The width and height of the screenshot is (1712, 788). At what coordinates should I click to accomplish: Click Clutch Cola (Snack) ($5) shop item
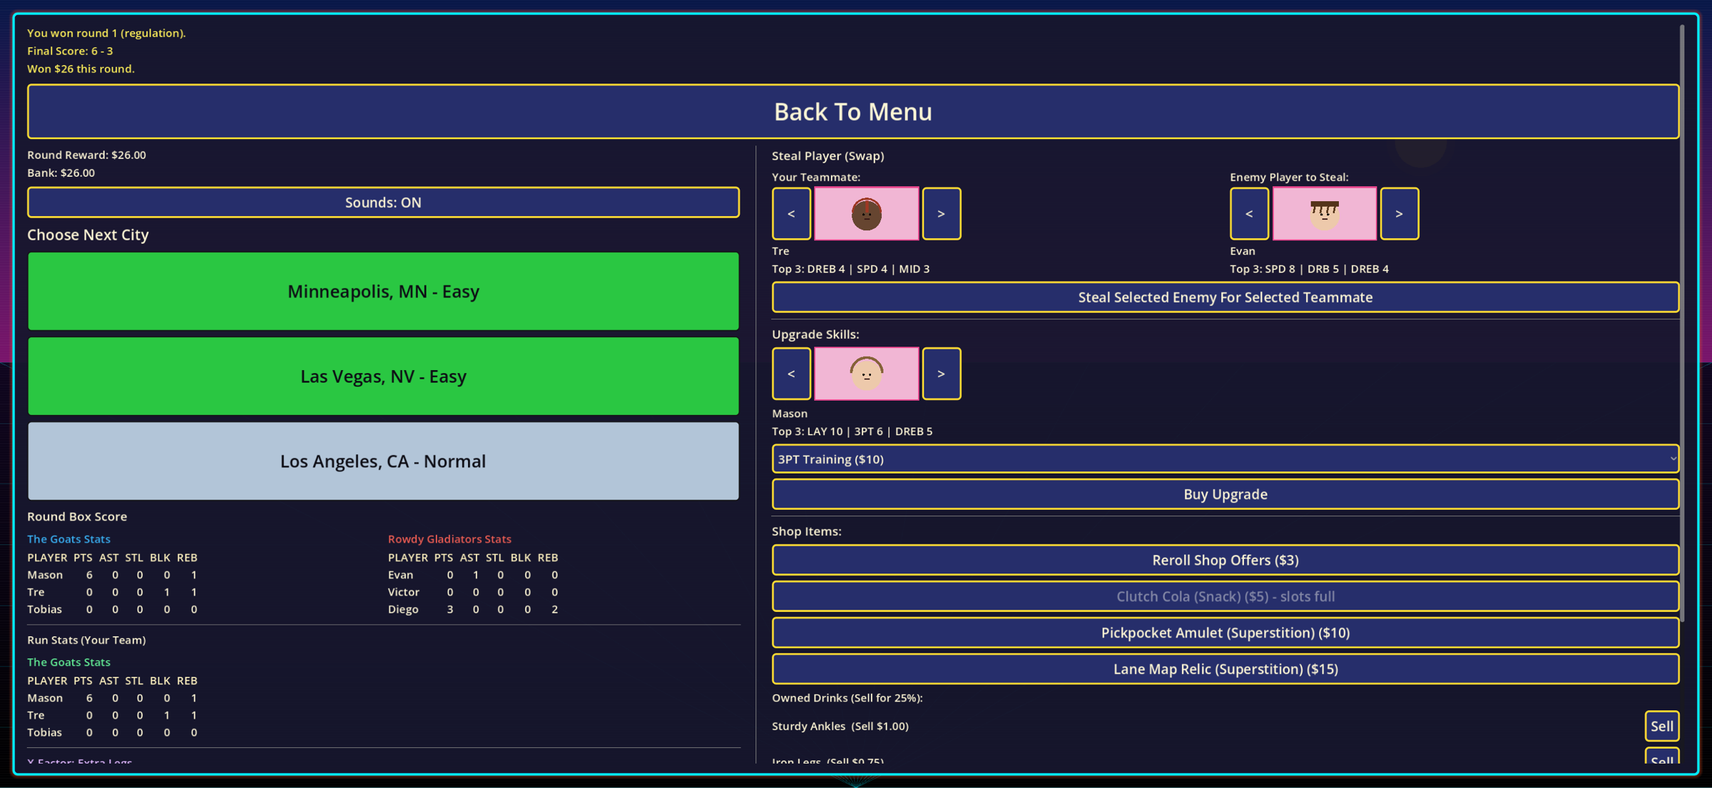[1226, 596]
